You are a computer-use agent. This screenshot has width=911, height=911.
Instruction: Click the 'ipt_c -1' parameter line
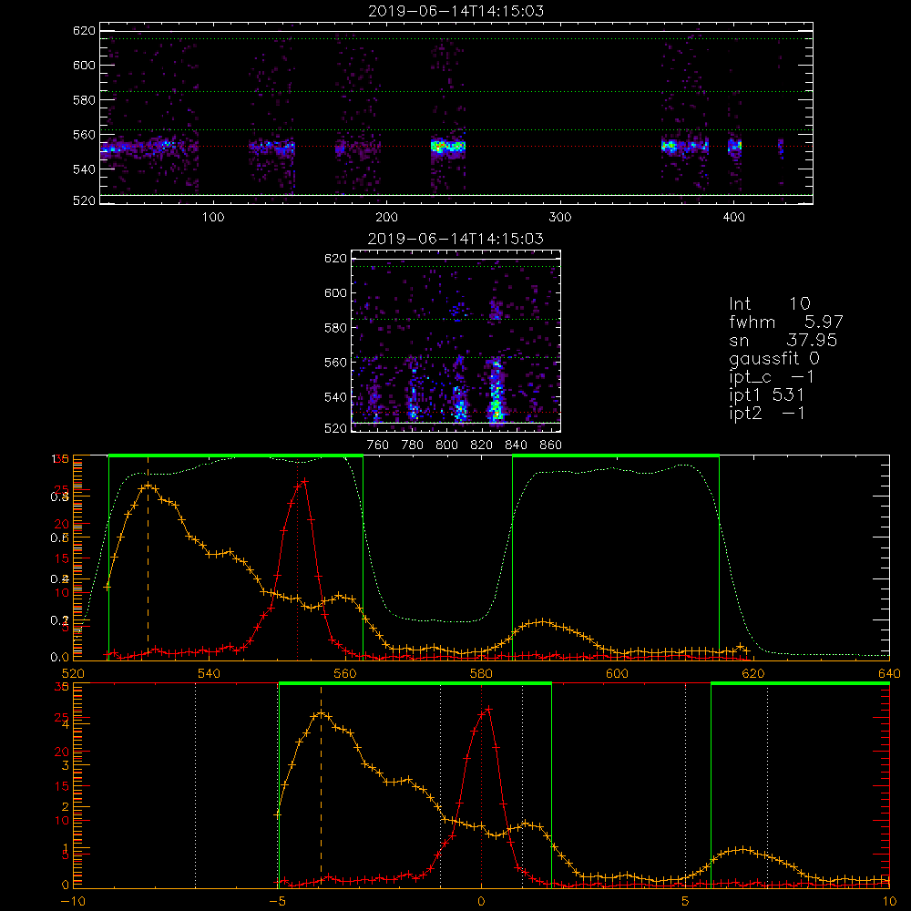click(772, 378)
